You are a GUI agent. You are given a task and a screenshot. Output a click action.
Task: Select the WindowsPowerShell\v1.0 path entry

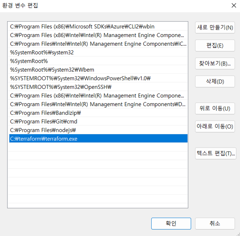click(98, 78)
